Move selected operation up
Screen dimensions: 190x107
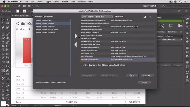pyautogui.click(x=145, y=17)
